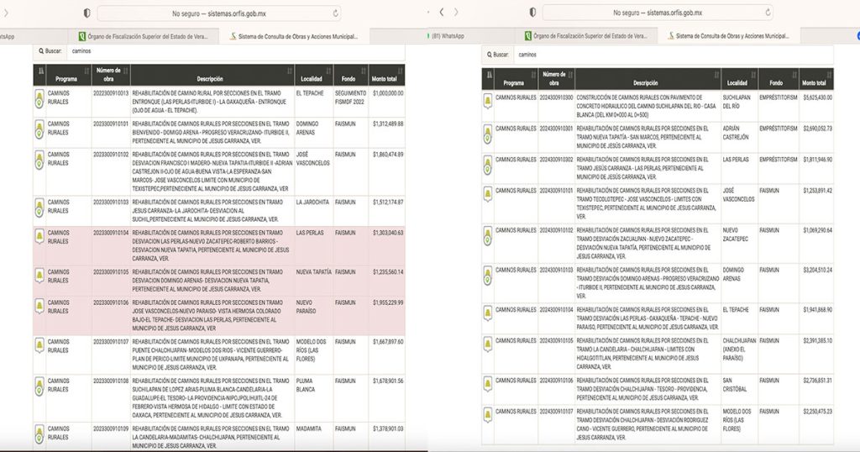
Task: Focus Buscar field containing caminos, right window
Action: click(x=673, y=55)
